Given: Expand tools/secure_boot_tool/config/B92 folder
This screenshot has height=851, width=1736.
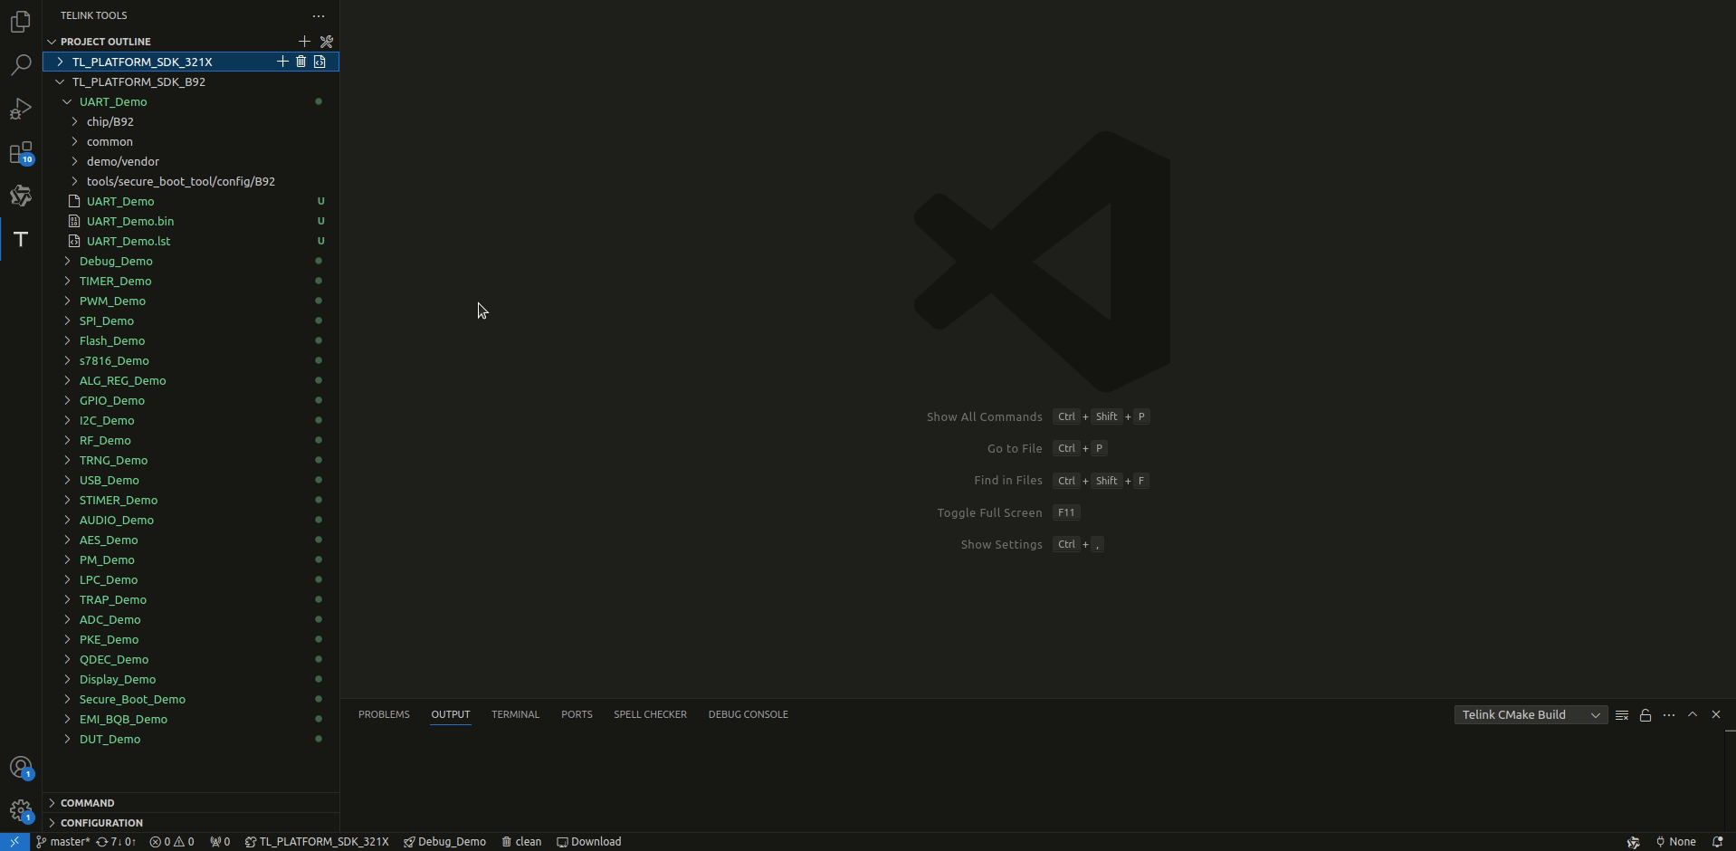Looking at the screenshot, I should (x=74, y=181).
